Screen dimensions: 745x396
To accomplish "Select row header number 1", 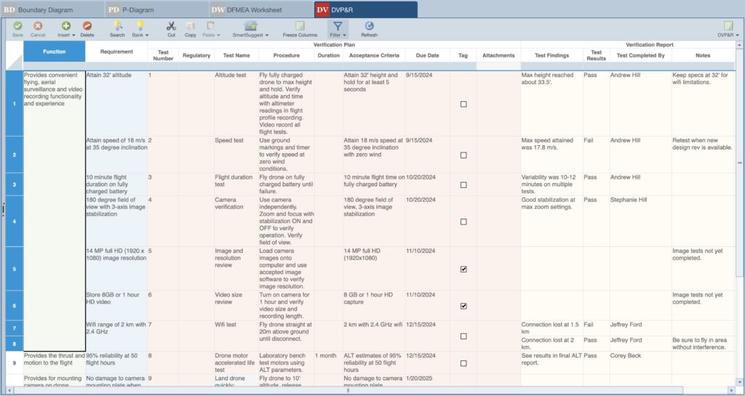I will point(15,103).
